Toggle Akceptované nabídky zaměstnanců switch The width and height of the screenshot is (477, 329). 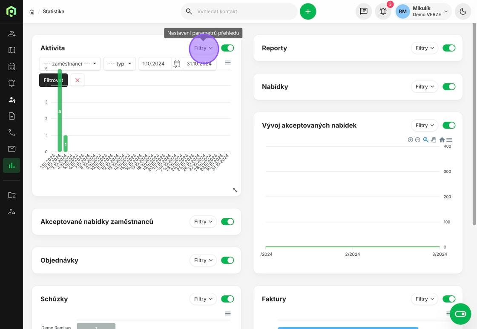tap(227, 222)
